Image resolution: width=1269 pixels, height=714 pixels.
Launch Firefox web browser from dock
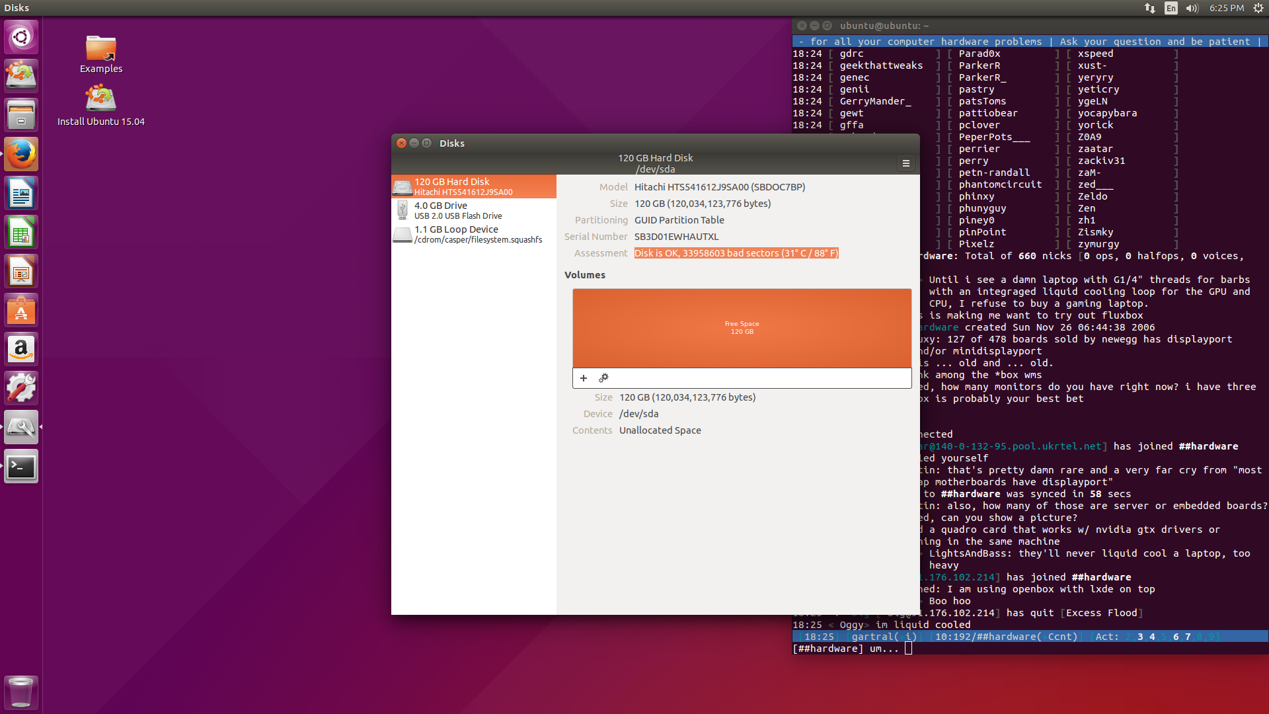pos(21,154)
